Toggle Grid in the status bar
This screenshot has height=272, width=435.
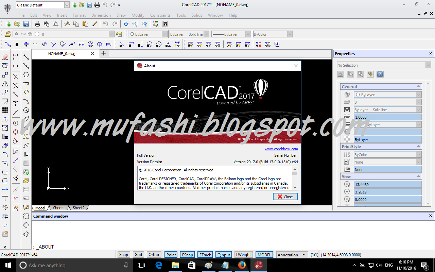(138, 255)
